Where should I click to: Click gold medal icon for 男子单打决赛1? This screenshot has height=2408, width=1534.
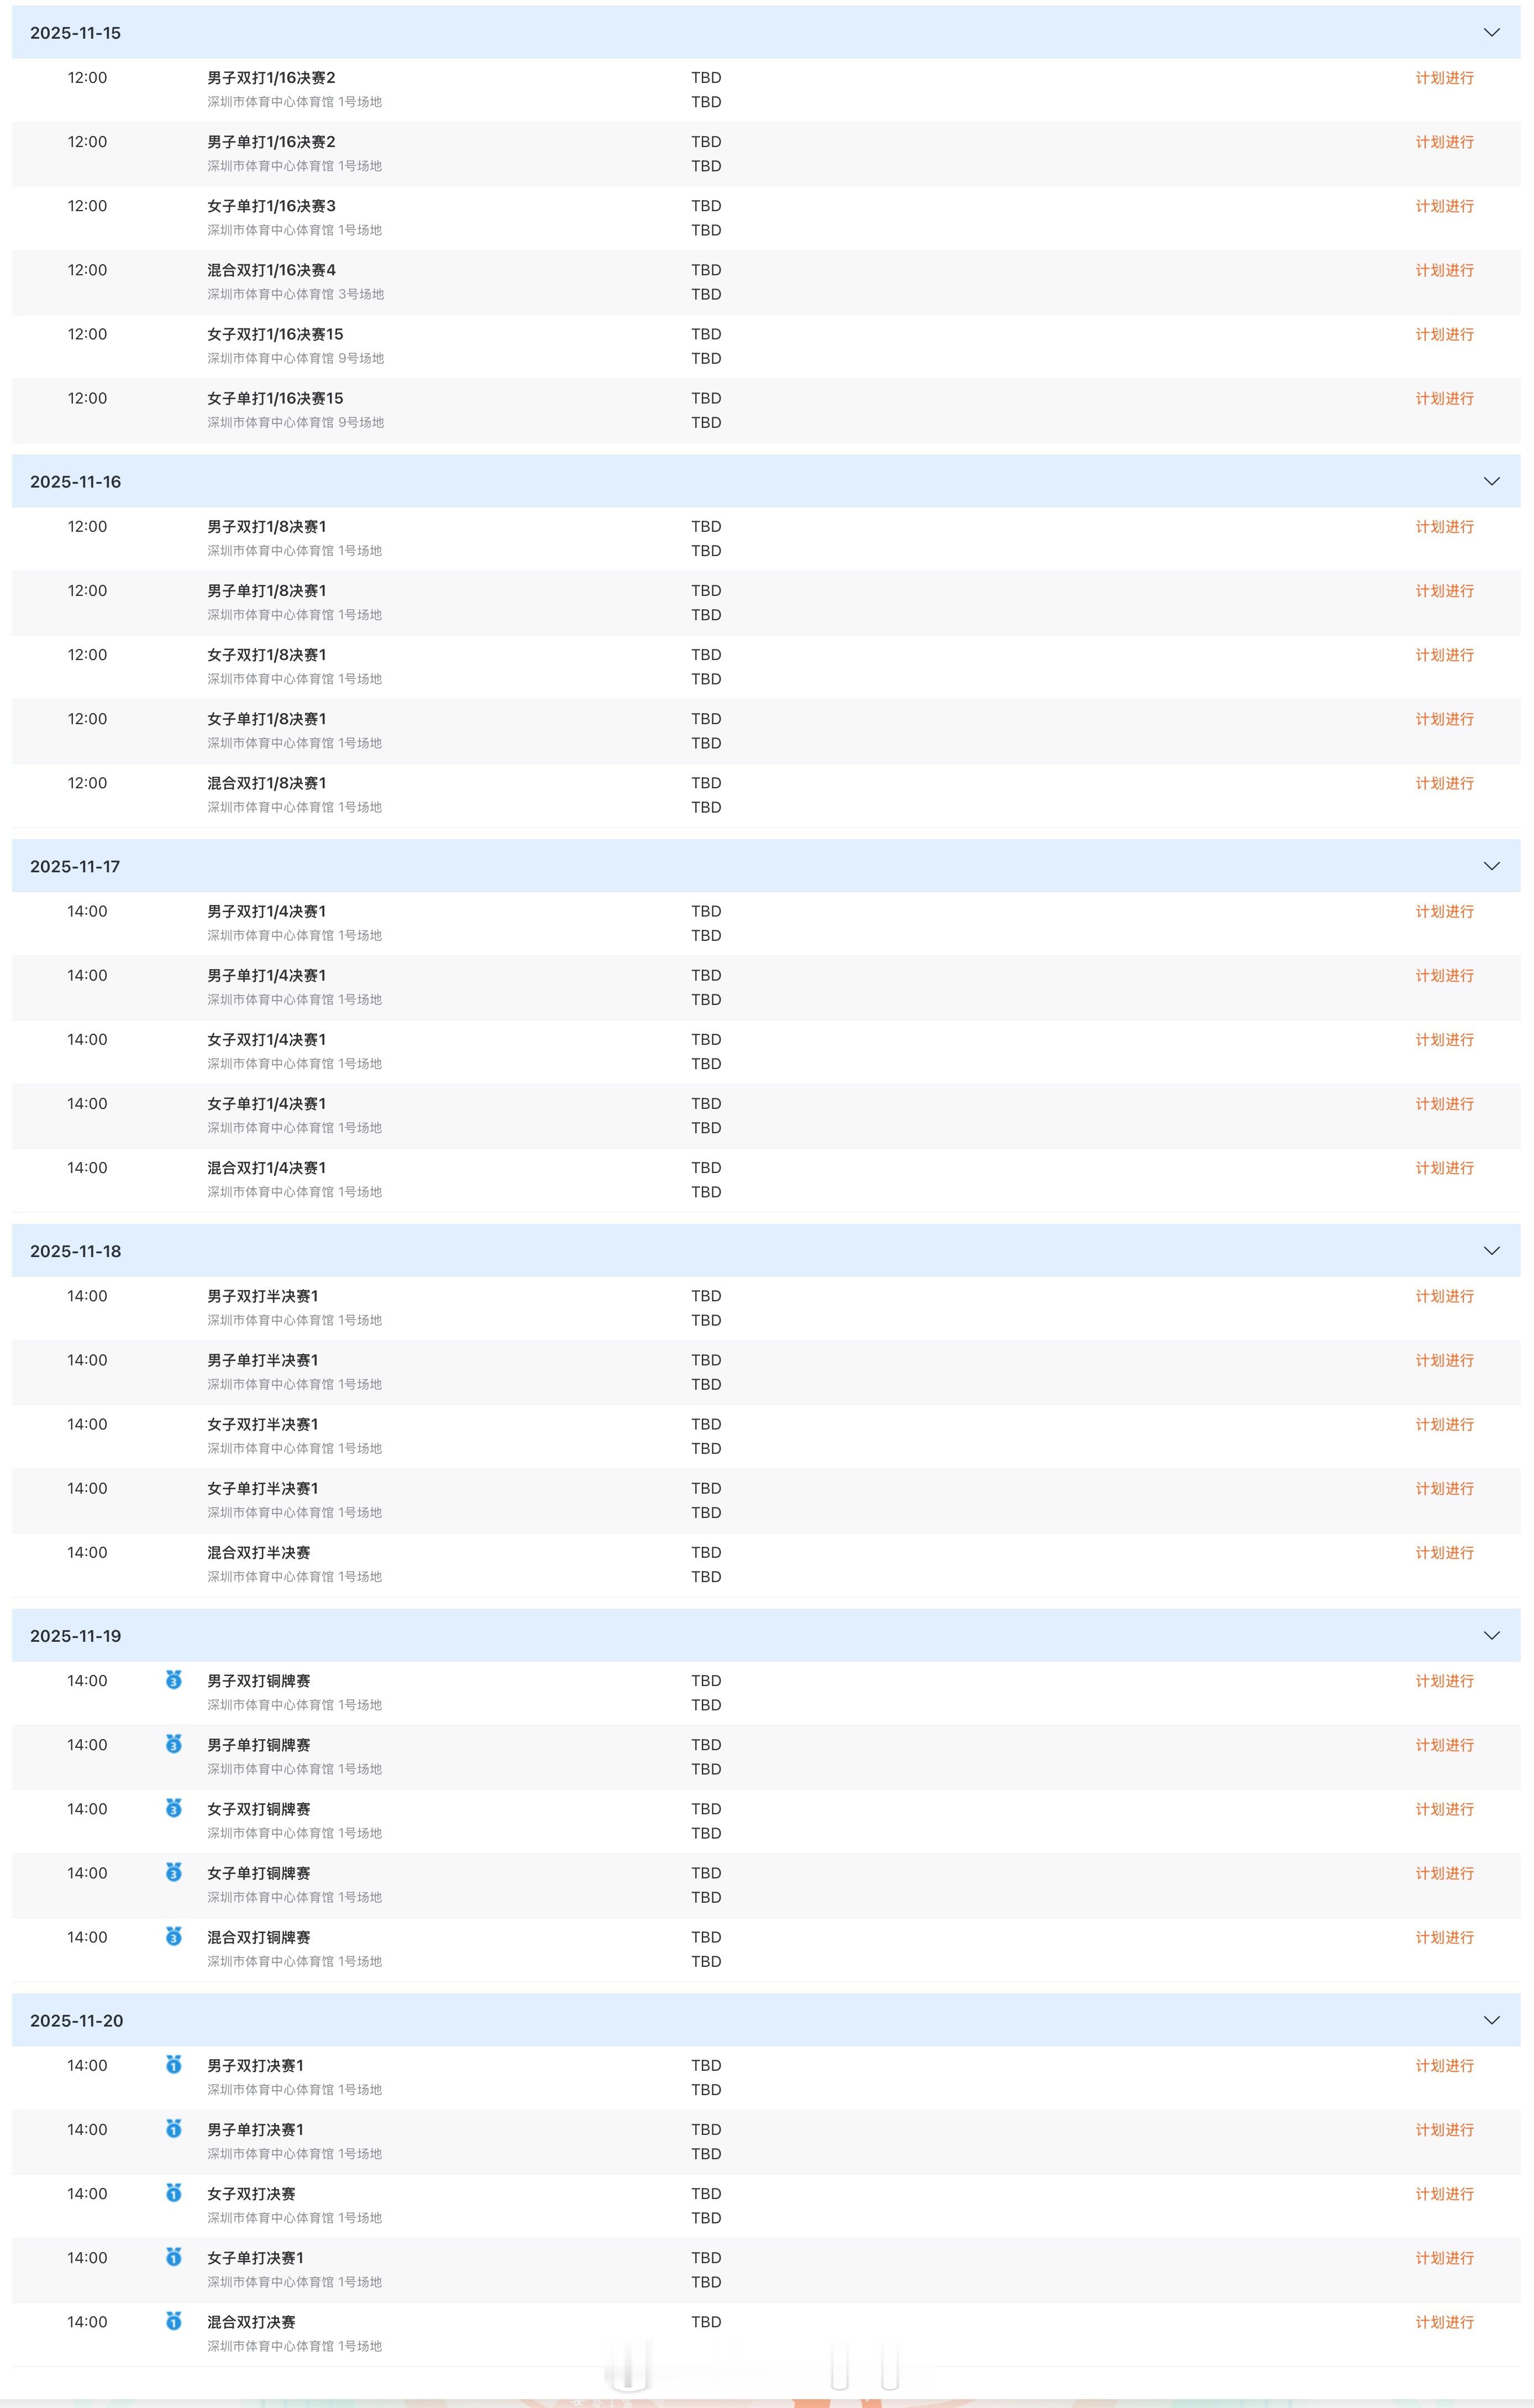coord(174,2128)
